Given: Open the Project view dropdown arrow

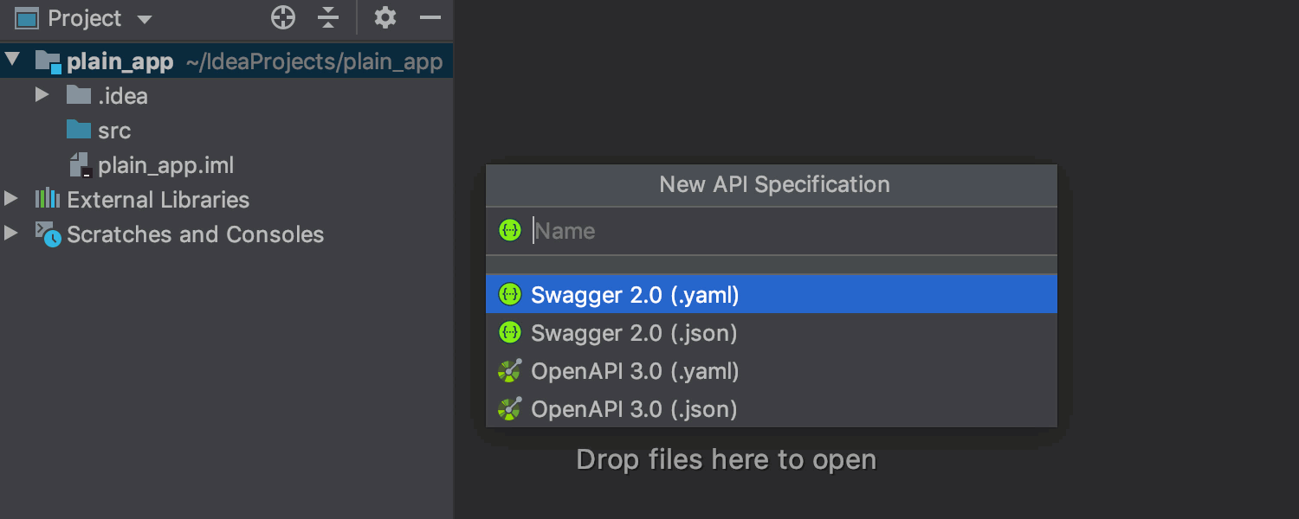Looking at the screenshot, I should pyautogui.click(x=145, y=19).
